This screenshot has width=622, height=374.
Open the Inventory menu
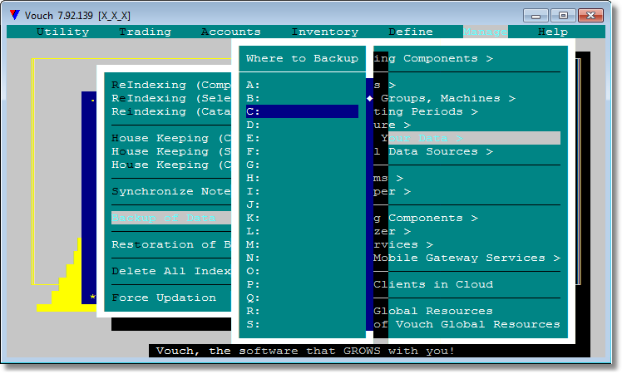coord(325,32)
